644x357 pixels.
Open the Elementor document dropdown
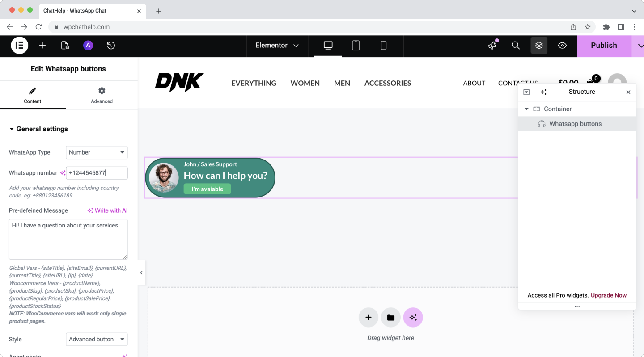pyautogui.click(x=277, y=46)
